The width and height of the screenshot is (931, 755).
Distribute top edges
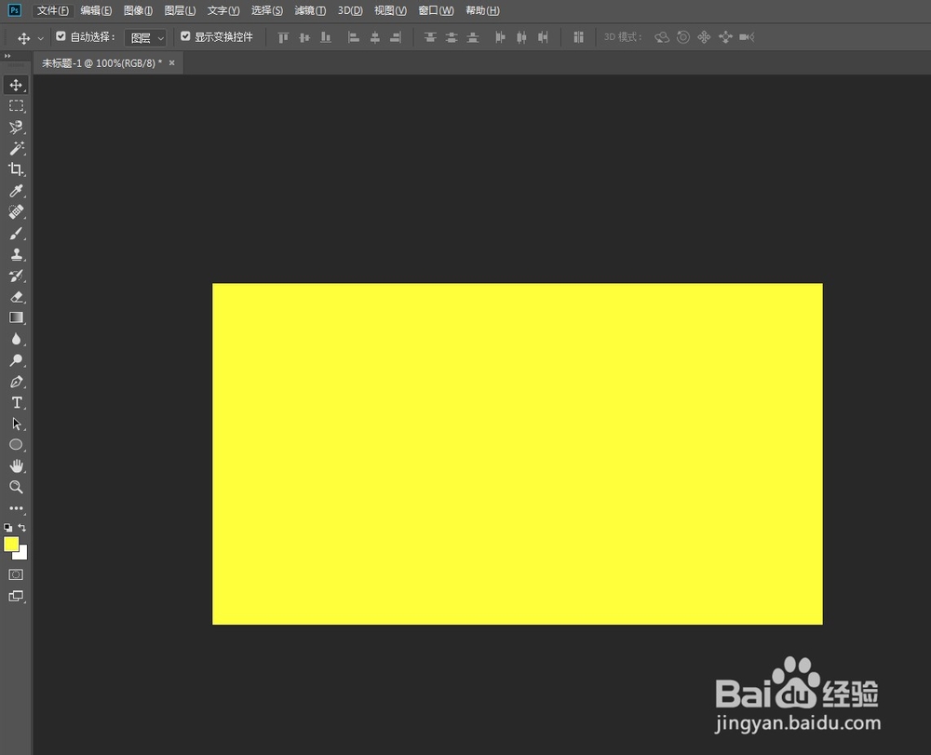point(430,37)
